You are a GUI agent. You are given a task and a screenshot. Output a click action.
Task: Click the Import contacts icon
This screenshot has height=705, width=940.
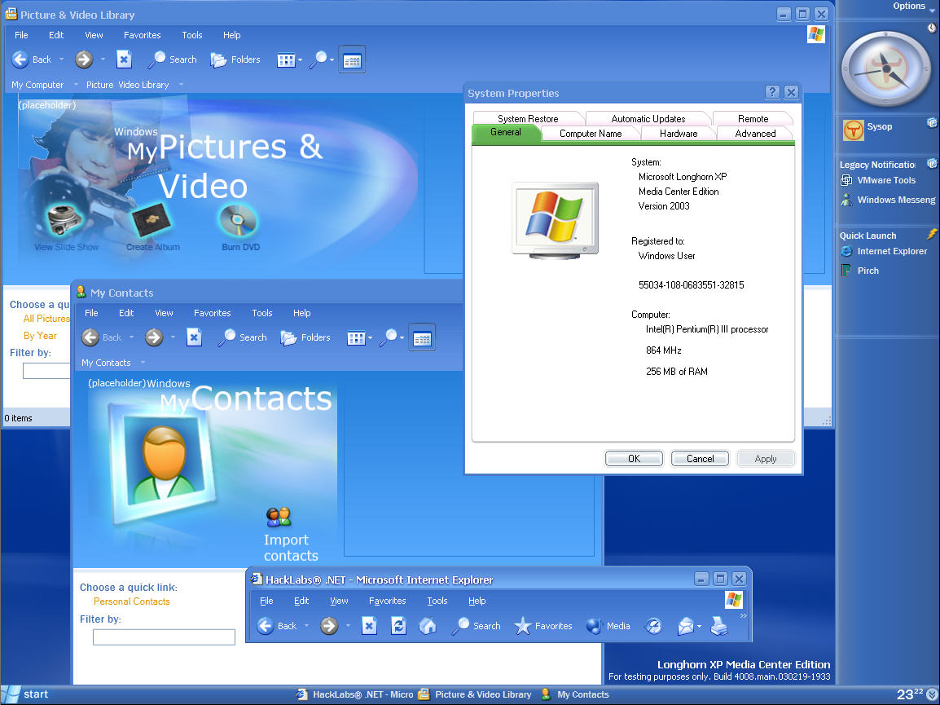pos(279,517)
